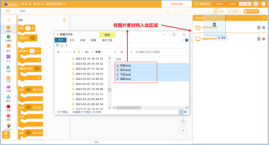Switch to Python模式 mode
This screenshot has width=269, height=145.
click(245, 4)
